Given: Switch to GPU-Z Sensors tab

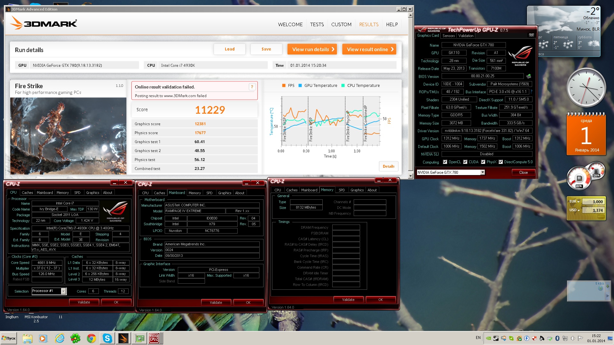Looking at the screenshot, I should pyautogui.click(x=448, y=36).
